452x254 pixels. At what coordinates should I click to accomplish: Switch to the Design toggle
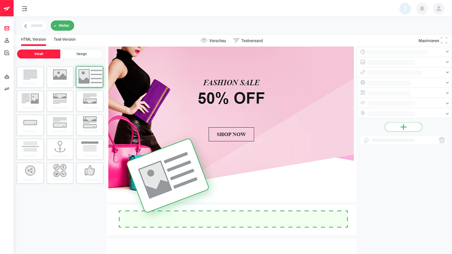(x=82, y=54)
